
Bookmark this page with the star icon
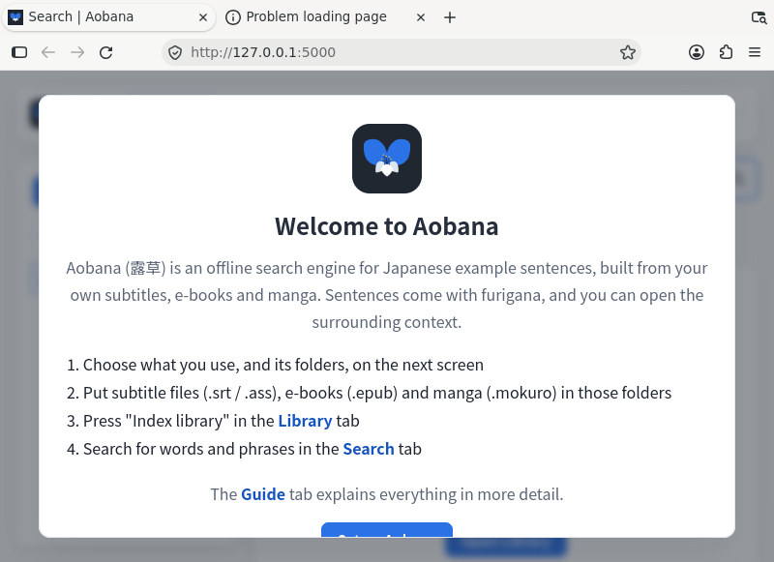[627, 52]
